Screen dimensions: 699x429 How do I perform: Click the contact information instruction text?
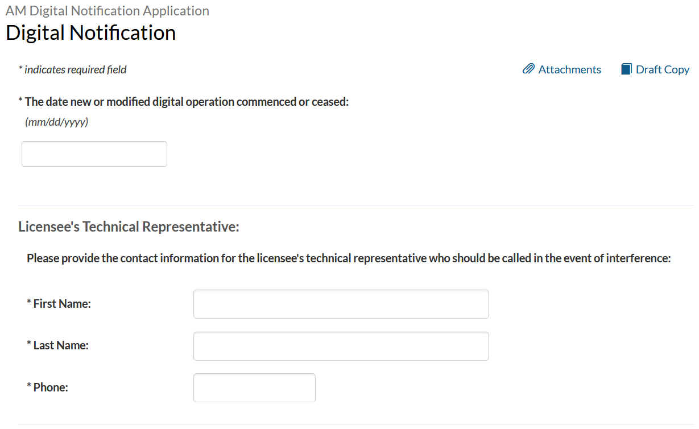pyautogui.click(x=349, y=258)
